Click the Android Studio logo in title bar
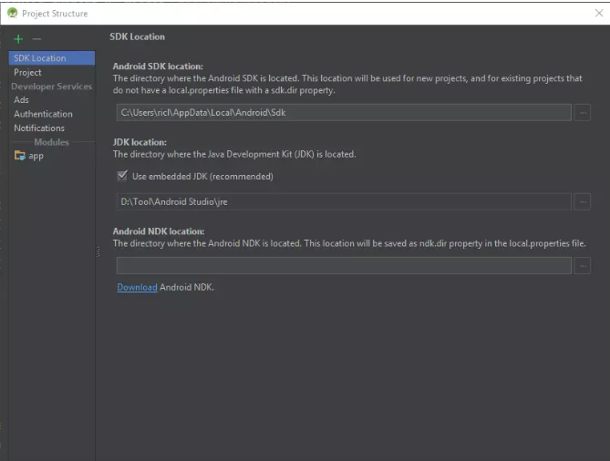 (x=13, y=14)
